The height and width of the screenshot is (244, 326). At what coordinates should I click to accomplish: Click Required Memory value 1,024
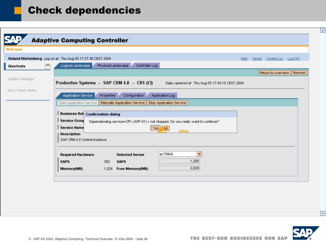point(108,169)
